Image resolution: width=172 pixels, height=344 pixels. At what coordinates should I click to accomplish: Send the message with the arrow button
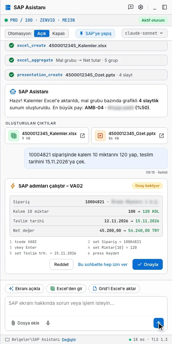point(159,323)
